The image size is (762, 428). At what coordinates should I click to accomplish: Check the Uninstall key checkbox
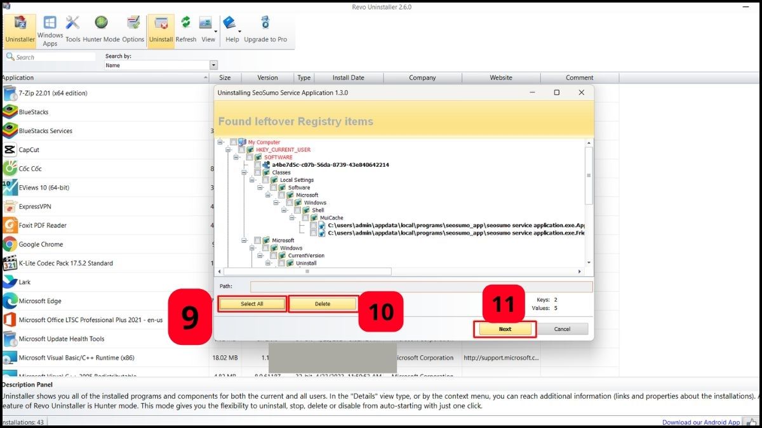click(x=281, y=263)
